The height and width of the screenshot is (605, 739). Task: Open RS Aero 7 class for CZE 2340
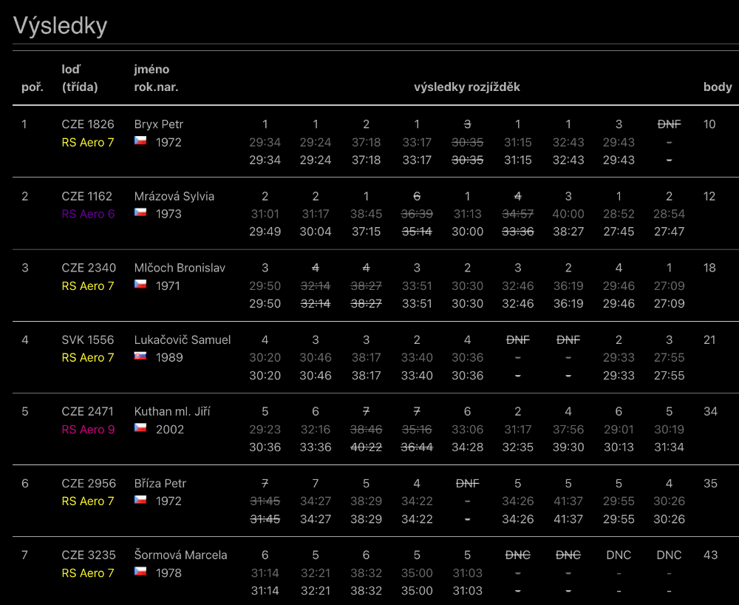(x=88, y=285)
